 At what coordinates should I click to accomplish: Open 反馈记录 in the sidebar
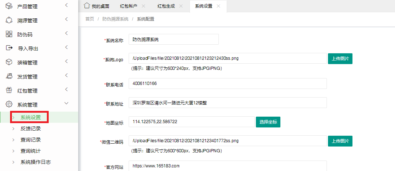pos(31,129)
